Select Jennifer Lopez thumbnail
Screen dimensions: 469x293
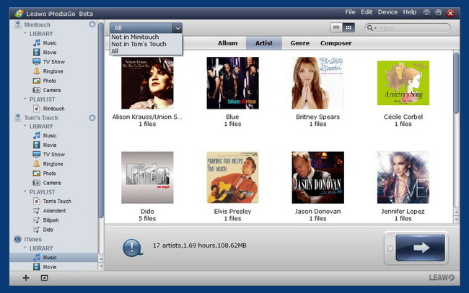coord(403,178)
